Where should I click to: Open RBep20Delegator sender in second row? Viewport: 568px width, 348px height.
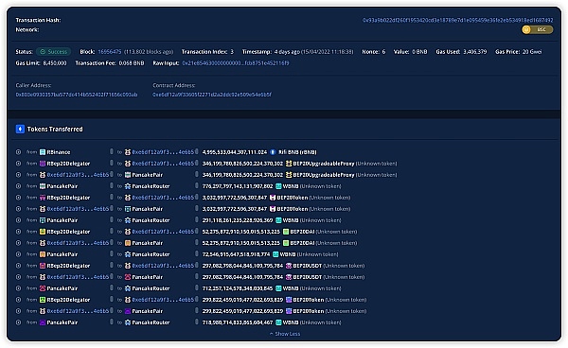pyautogui.click(x=68, y=164)
